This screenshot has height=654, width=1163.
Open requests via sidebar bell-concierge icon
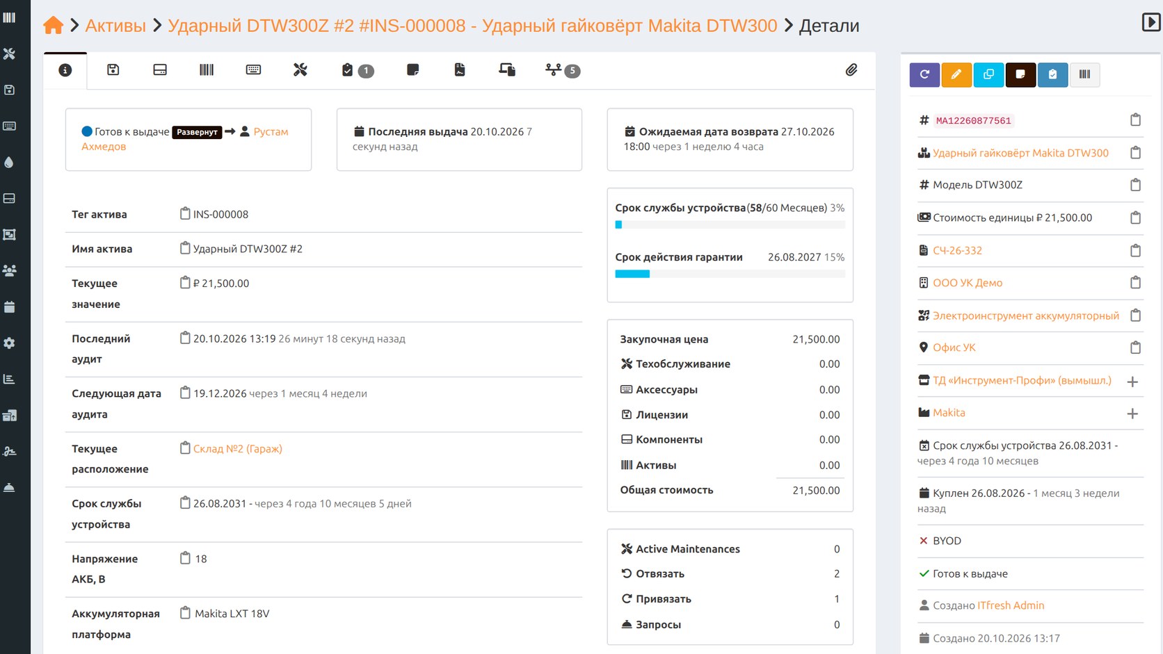pyautogui.click(x=9, y=487)
